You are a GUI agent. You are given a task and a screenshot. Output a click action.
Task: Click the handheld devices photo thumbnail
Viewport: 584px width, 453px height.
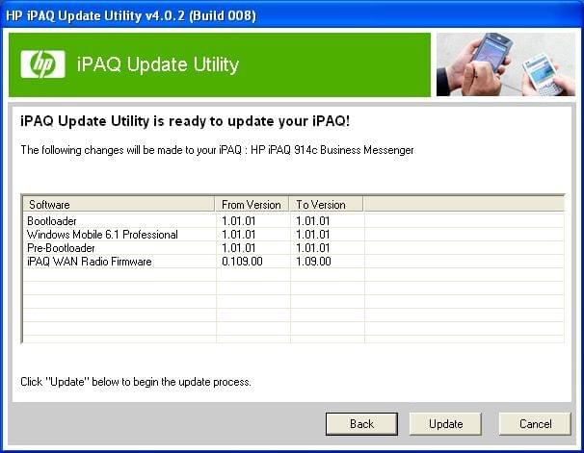click(506, 64)
